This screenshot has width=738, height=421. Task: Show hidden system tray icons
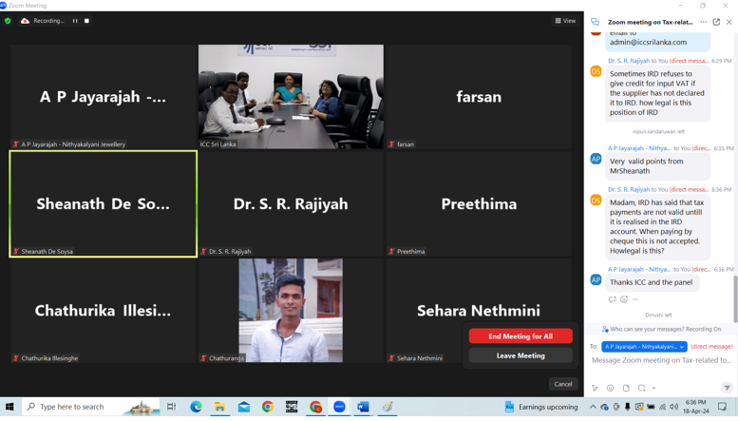[593, 407]
